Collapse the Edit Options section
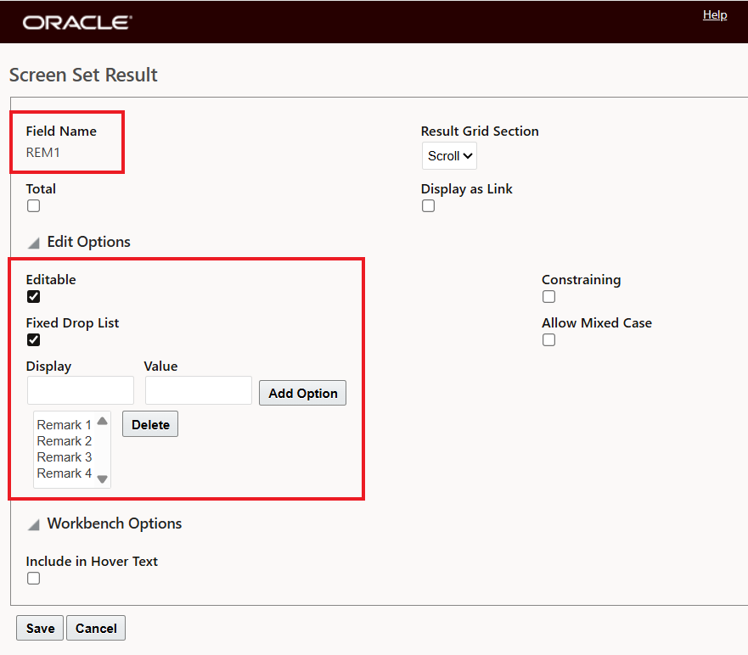Image resolution: width=748 pixels, height=655 pixels. (x=33, y=244)
